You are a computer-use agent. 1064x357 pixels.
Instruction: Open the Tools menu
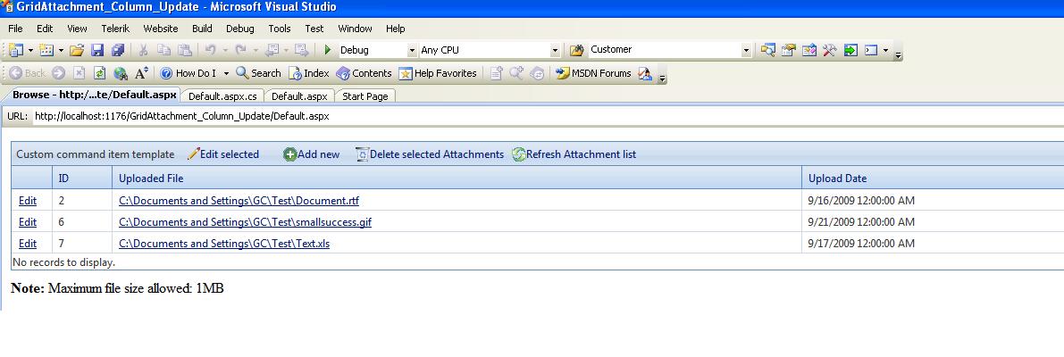coord(280,29)
